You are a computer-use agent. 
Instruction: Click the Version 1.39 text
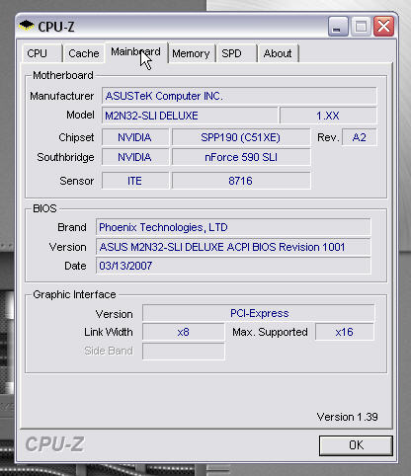pyautogui.click(x=347, y=417)
